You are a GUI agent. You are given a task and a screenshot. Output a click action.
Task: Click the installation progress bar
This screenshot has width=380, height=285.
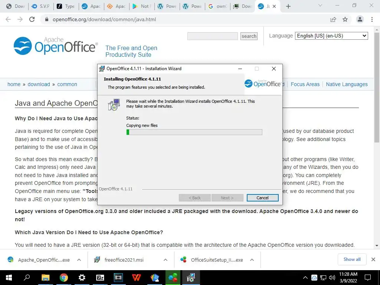click(194, 132)
